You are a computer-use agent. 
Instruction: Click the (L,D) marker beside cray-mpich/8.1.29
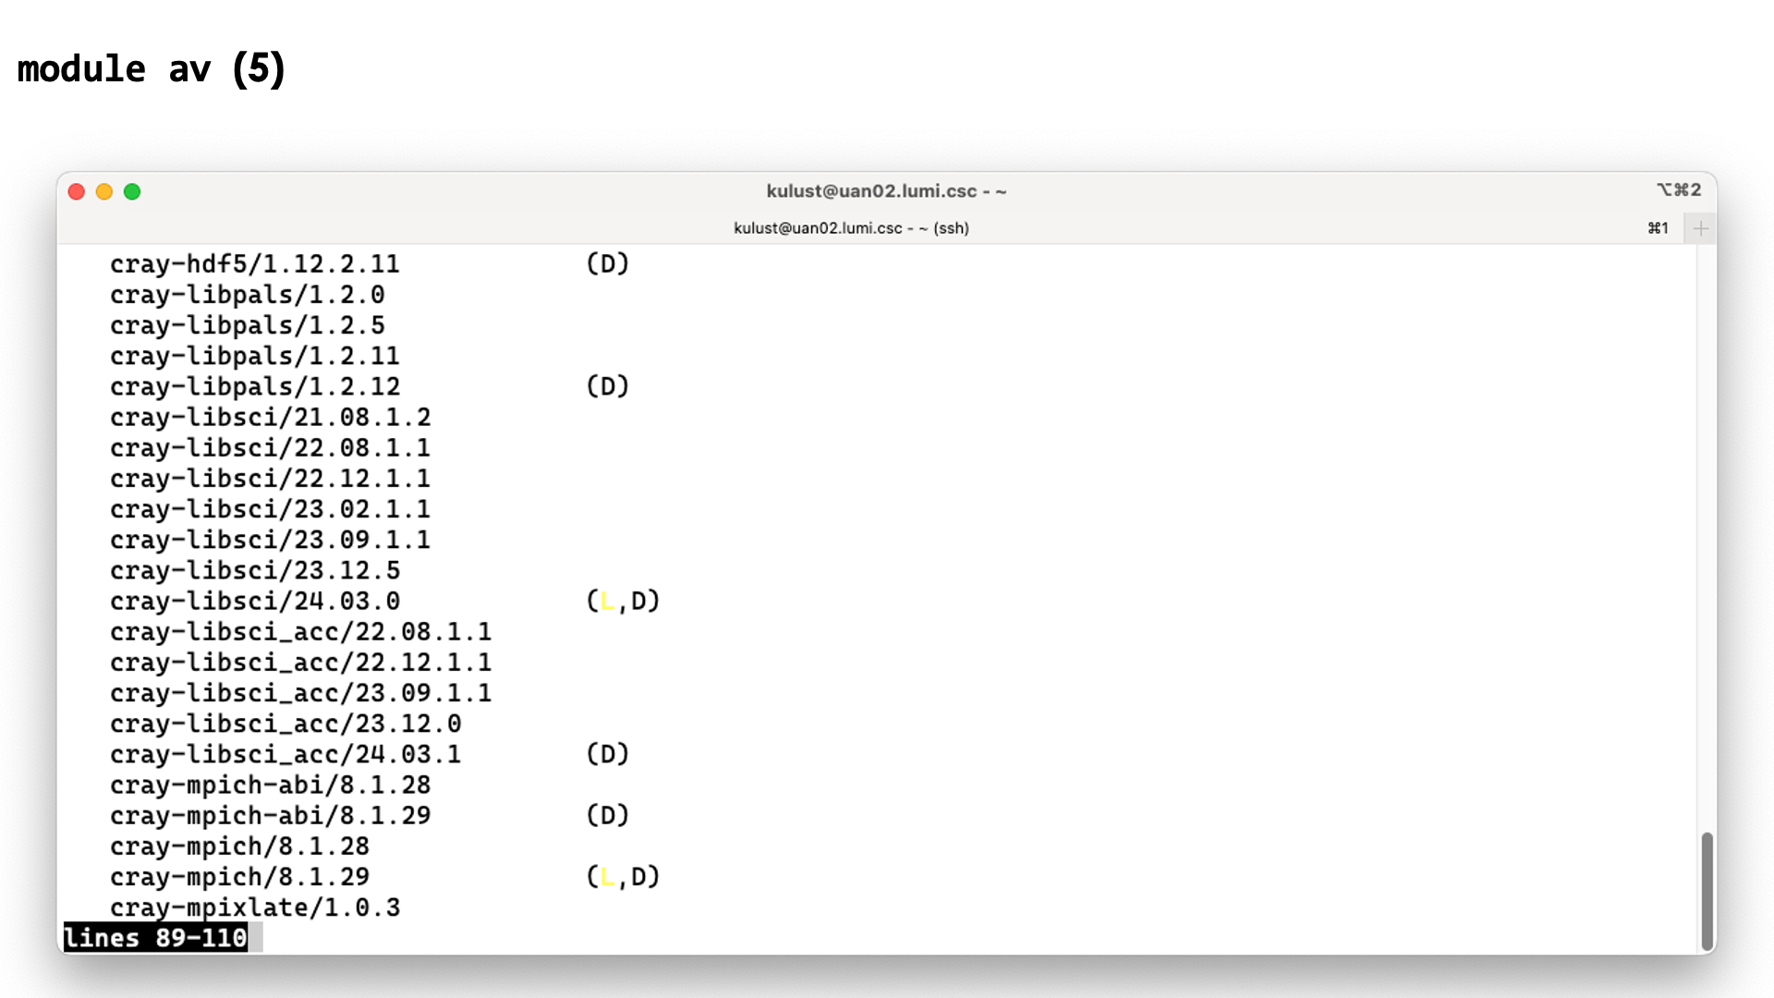[624, 877]
